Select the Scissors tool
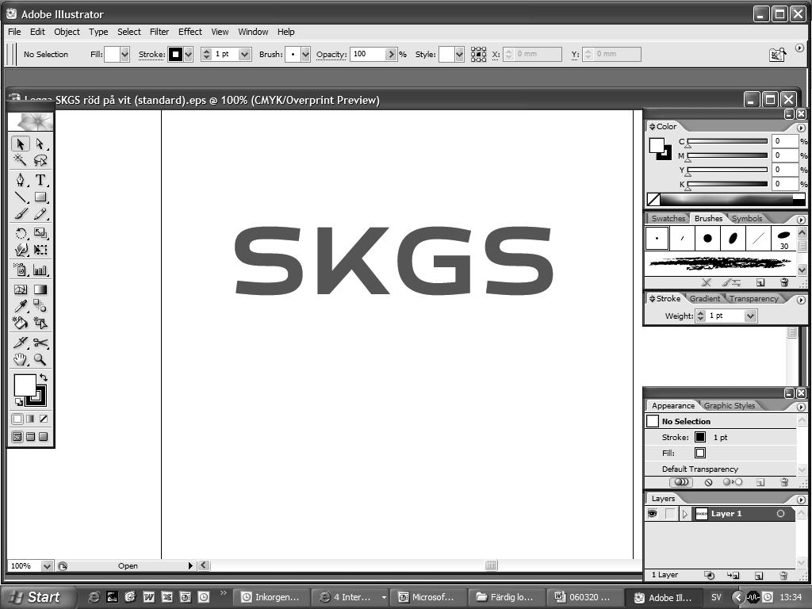The height and width of the screenshot is (609, 812). (x=40, y=343)
